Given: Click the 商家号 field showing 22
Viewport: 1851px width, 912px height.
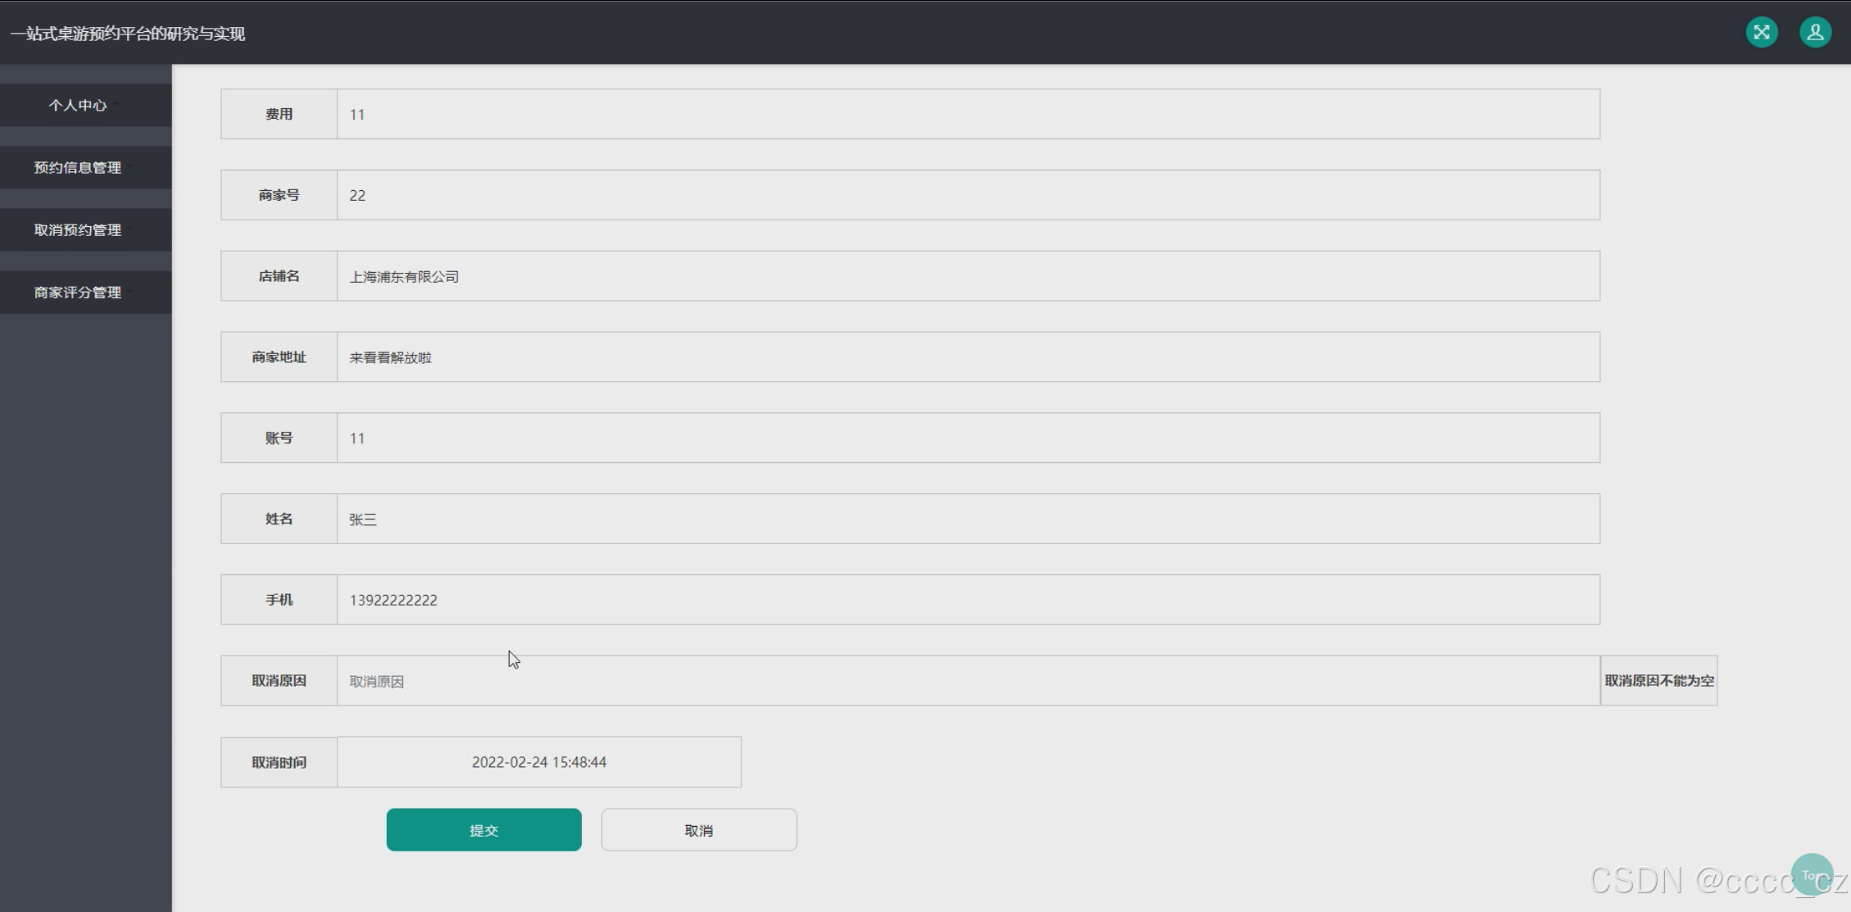Looking at the screenshot, I should point(967,195).
